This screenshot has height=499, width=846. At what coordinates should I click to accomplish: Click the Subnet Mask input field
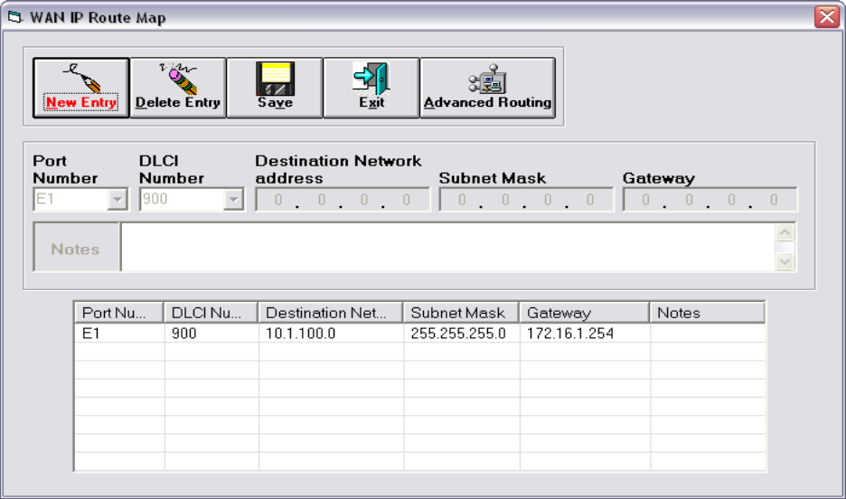point(526,200)
